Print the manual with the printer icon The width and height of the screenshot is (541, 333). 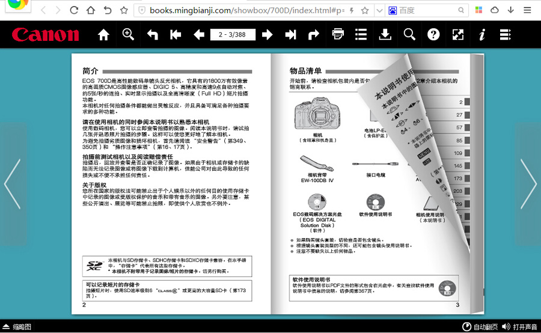click(x=338, y=34)
